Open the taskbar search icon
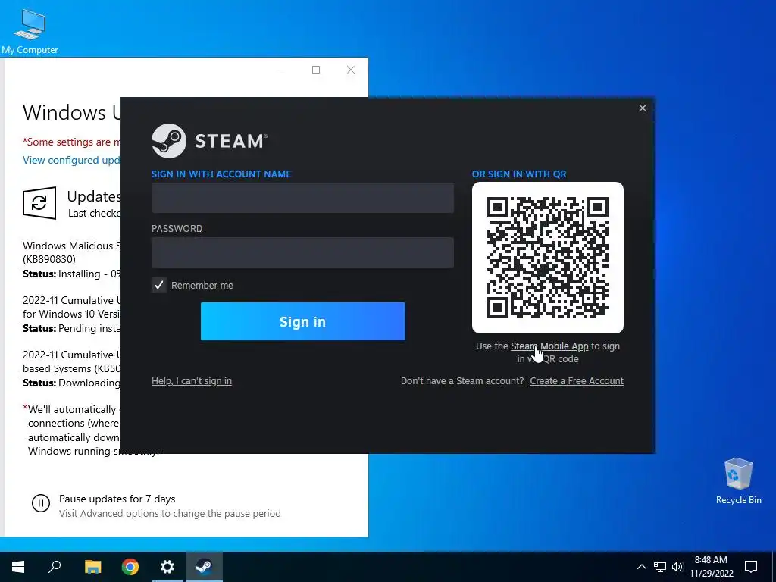Screen dimensions: 776x582 coord(55,567)
